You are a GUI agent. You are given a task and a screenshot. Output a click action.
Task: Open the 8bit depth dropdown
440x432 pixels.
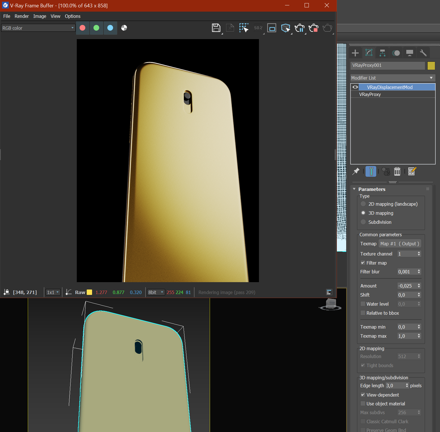coord(156,292)
